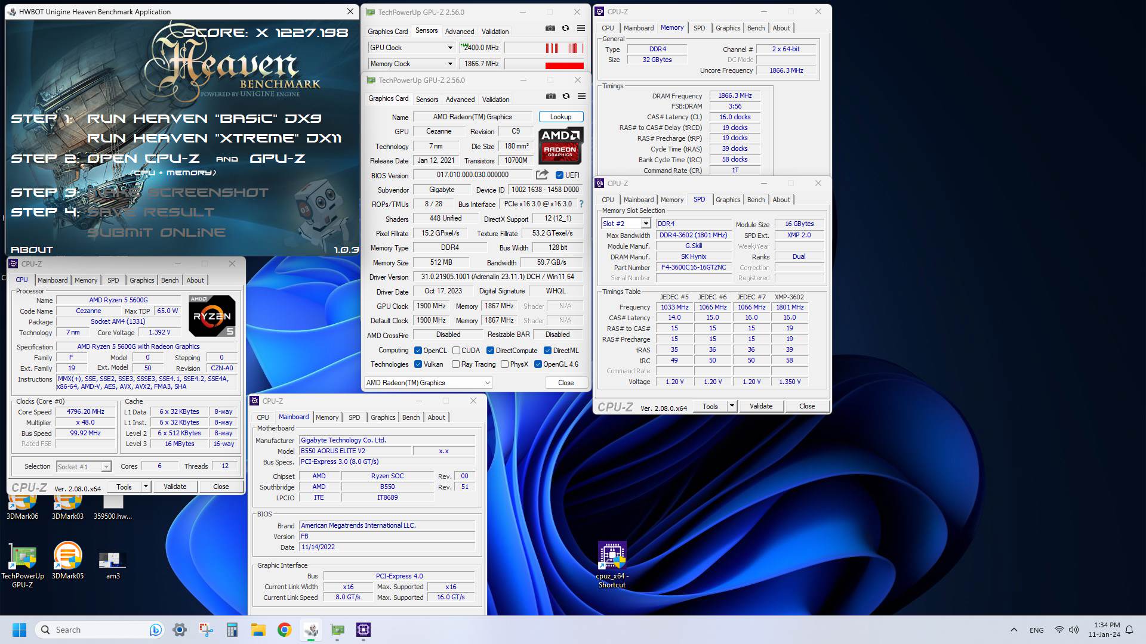The width and height of the screenshot is (1146, 644).
Task: Open 3DMark03 desktop shortcut
Action: [x=67, y=507]
